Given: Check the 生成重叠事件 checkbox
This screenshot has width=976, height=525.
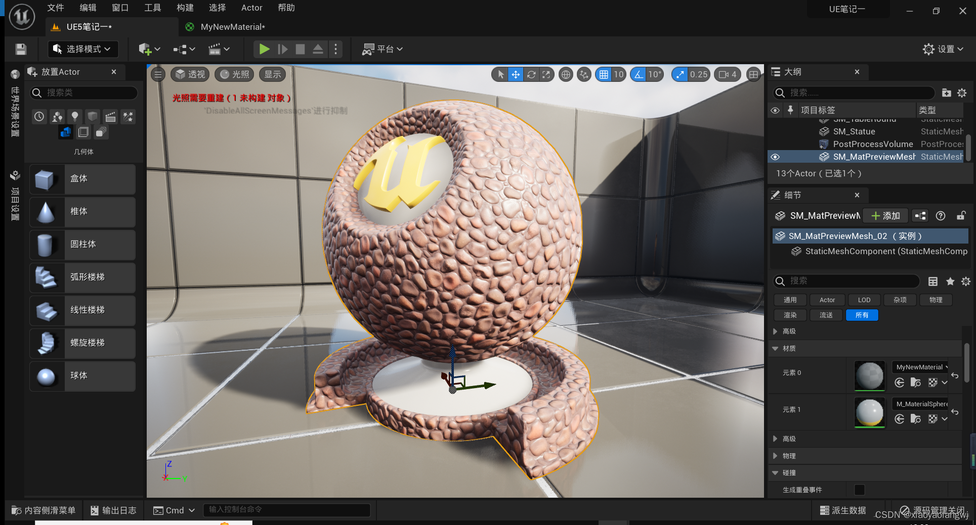Looking at the screenshot, I should (859, 490).
